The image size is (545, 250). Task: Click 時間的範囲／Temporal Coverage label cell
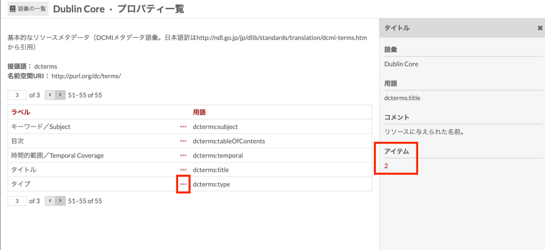click(57, 155)
